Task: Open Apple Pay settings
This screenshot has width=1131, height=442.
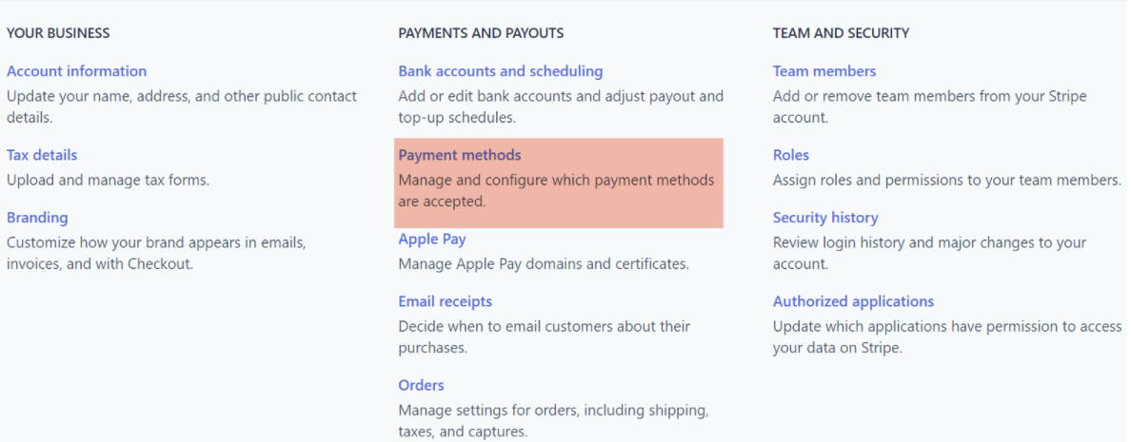Action: point(432,239)
